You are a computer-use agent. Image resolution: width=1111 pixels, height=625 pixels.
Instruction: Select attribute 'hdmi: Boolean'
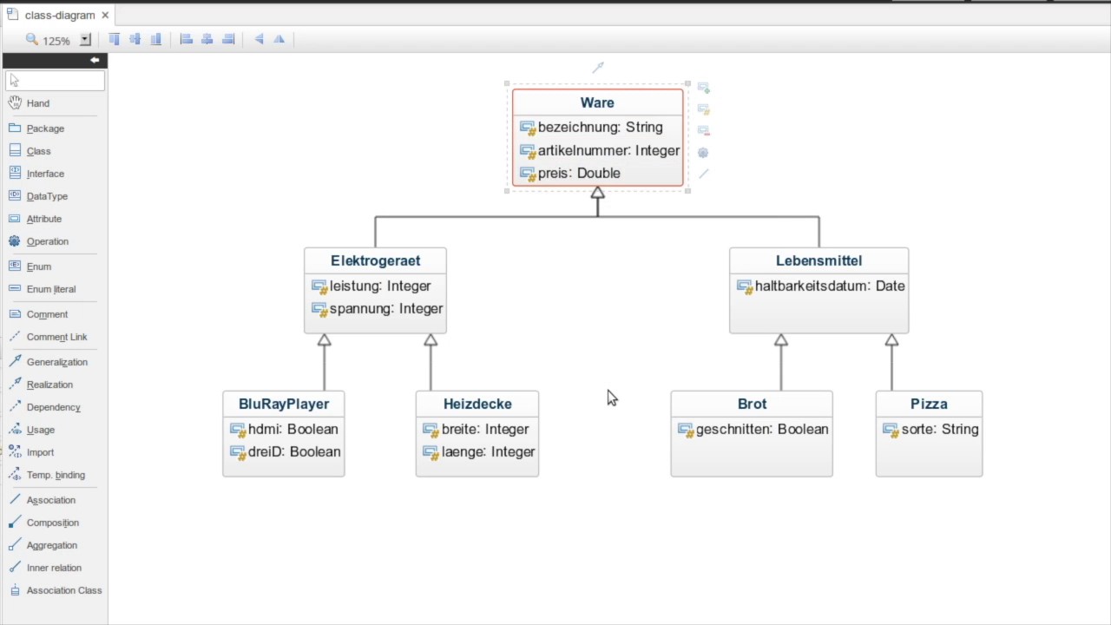point(284,429)
